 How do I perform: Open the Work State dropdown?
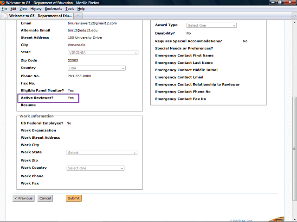click(x=102, y=153)
